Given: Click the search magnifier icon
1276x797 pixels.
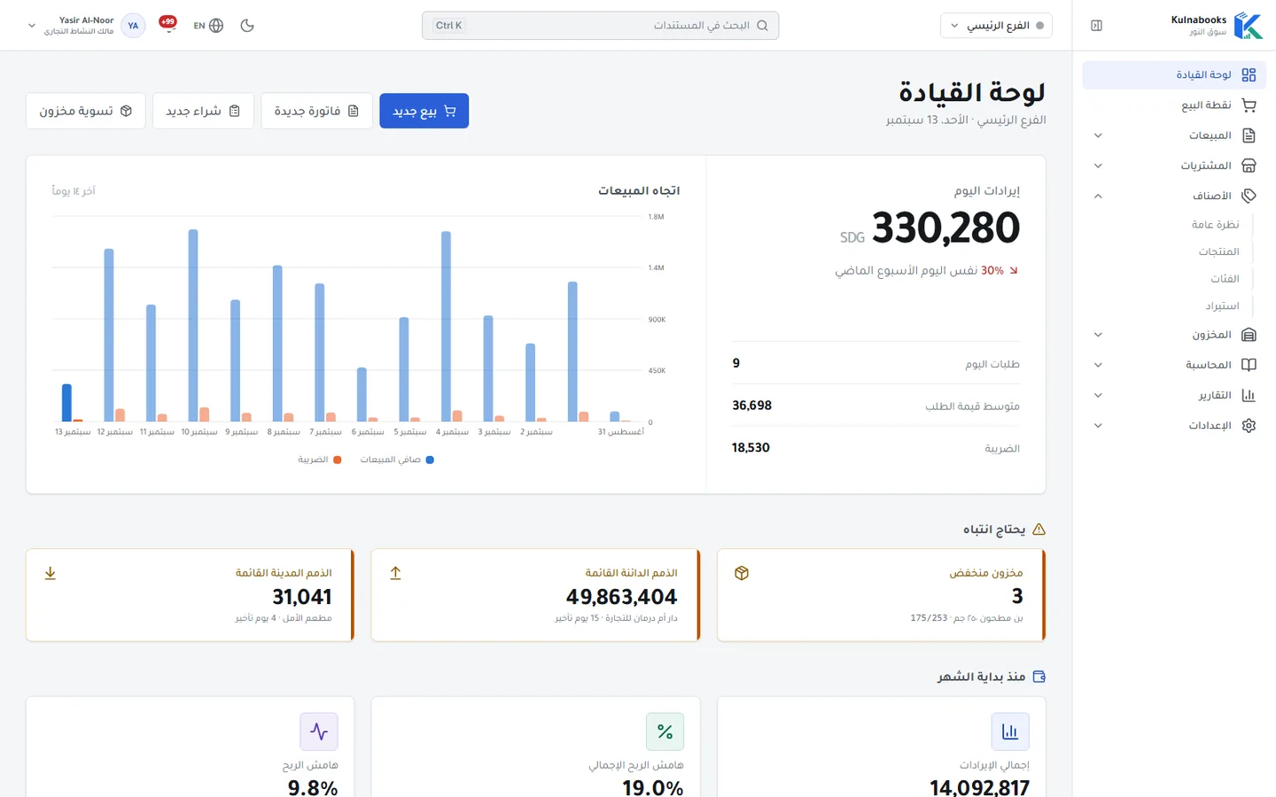Looking at the screenshot, I should tap(762, 26).
